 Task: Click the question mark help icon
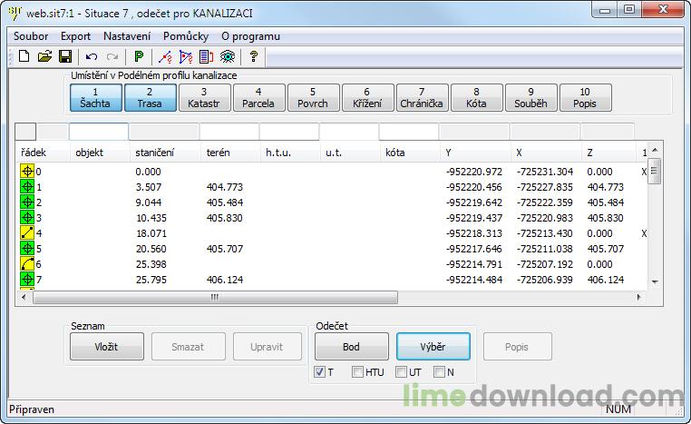pos(254,56)
